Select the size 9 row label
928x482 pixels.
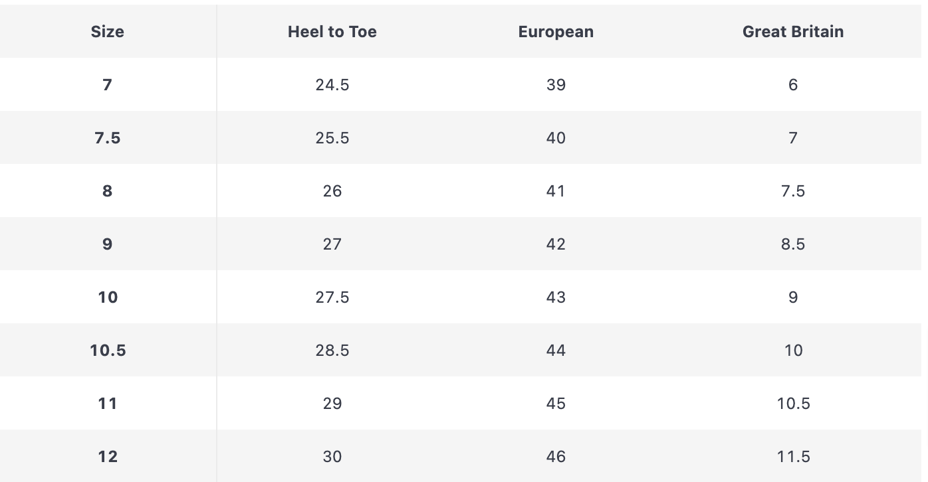coord(107,244)
